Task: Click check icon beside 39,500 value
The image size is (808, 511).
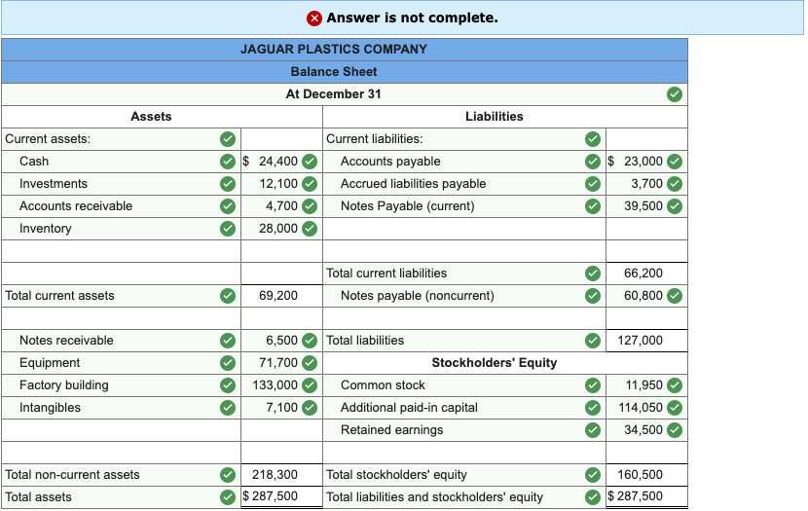Action: pyautogui.click(x=675, y=206)
